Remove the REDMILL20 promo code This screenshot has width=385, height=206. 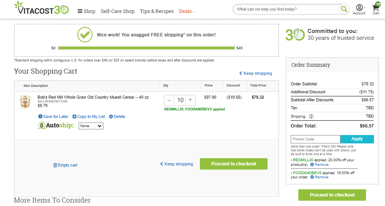pyautogui.click(x=319, y=165)
